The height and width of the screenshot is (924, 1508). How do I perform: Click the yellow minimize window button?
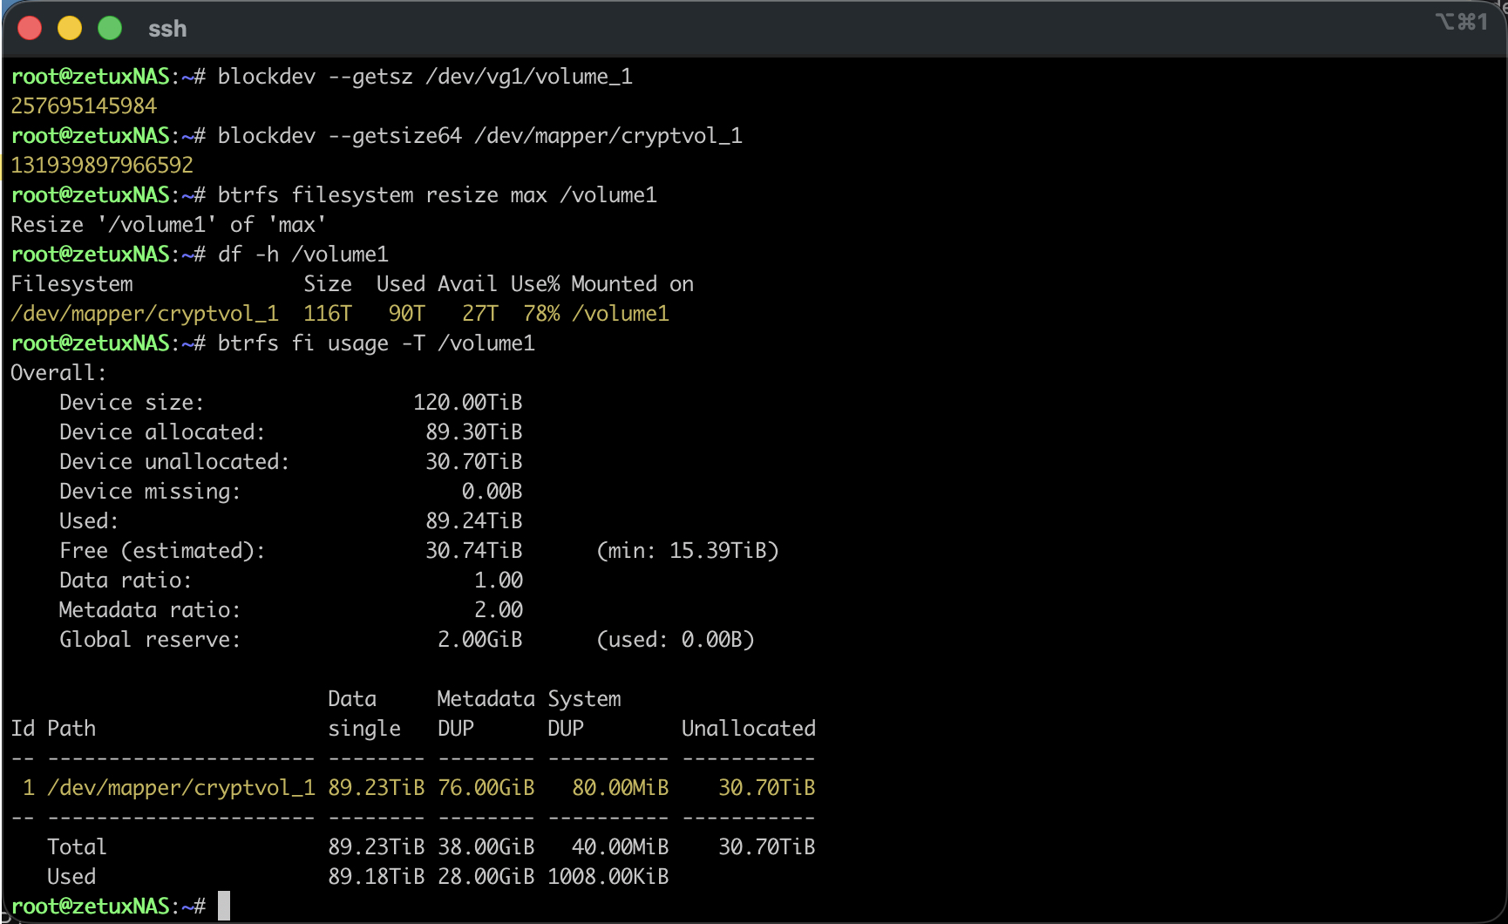[x=70, y=29]
